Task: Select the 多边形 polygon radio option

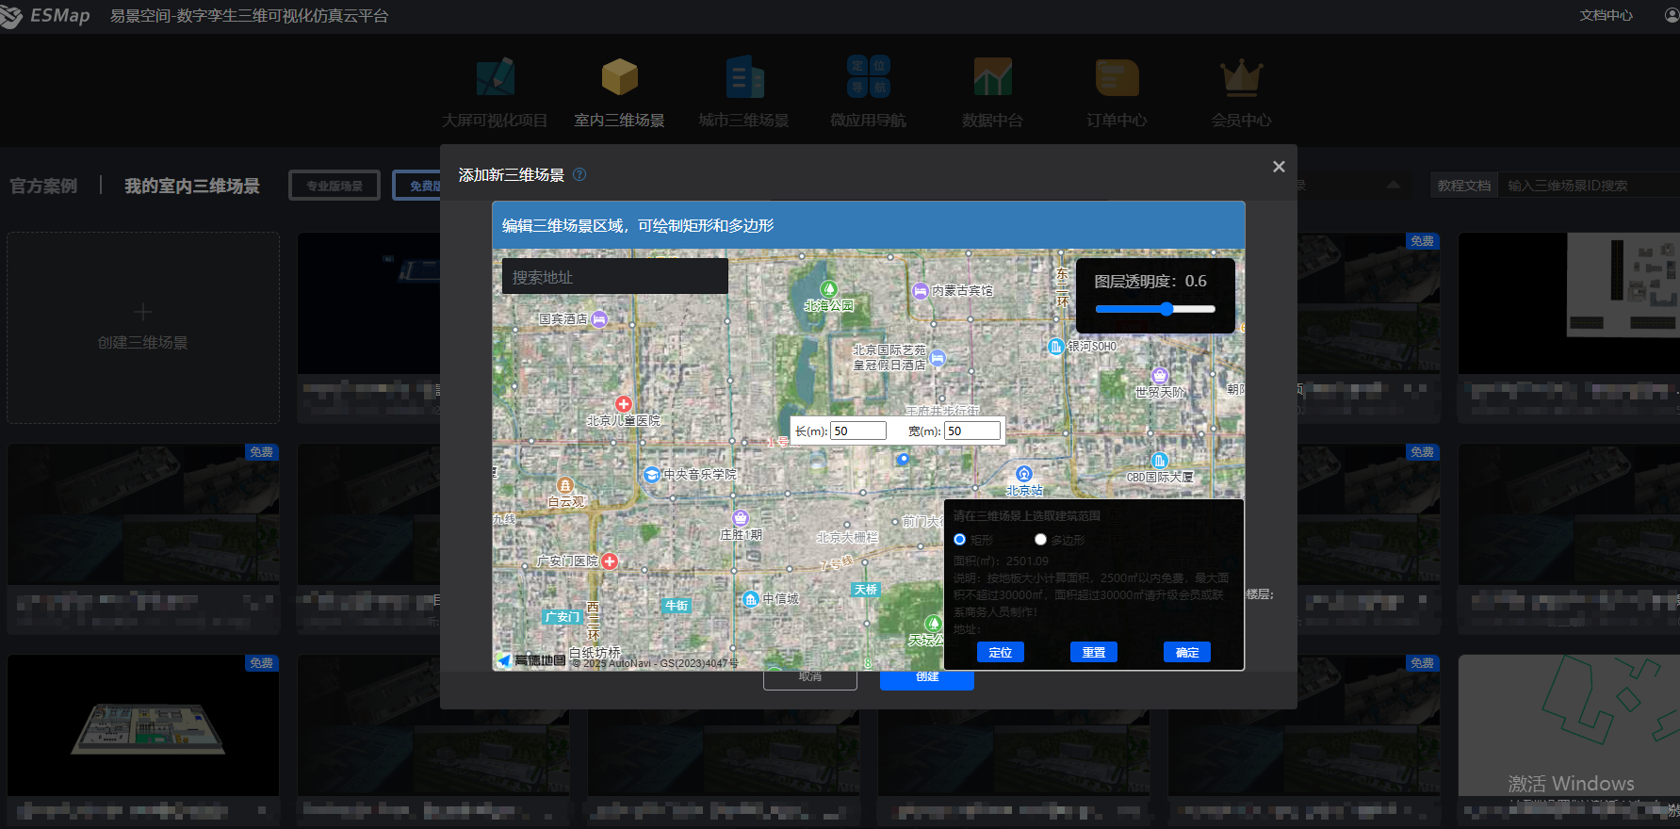Action: [1040, 540]
